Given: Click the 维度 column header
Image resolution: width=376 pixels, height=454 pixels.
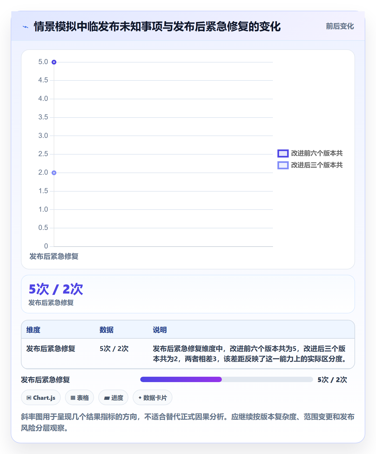Looking at the screenshot, I should click(33, 330).
